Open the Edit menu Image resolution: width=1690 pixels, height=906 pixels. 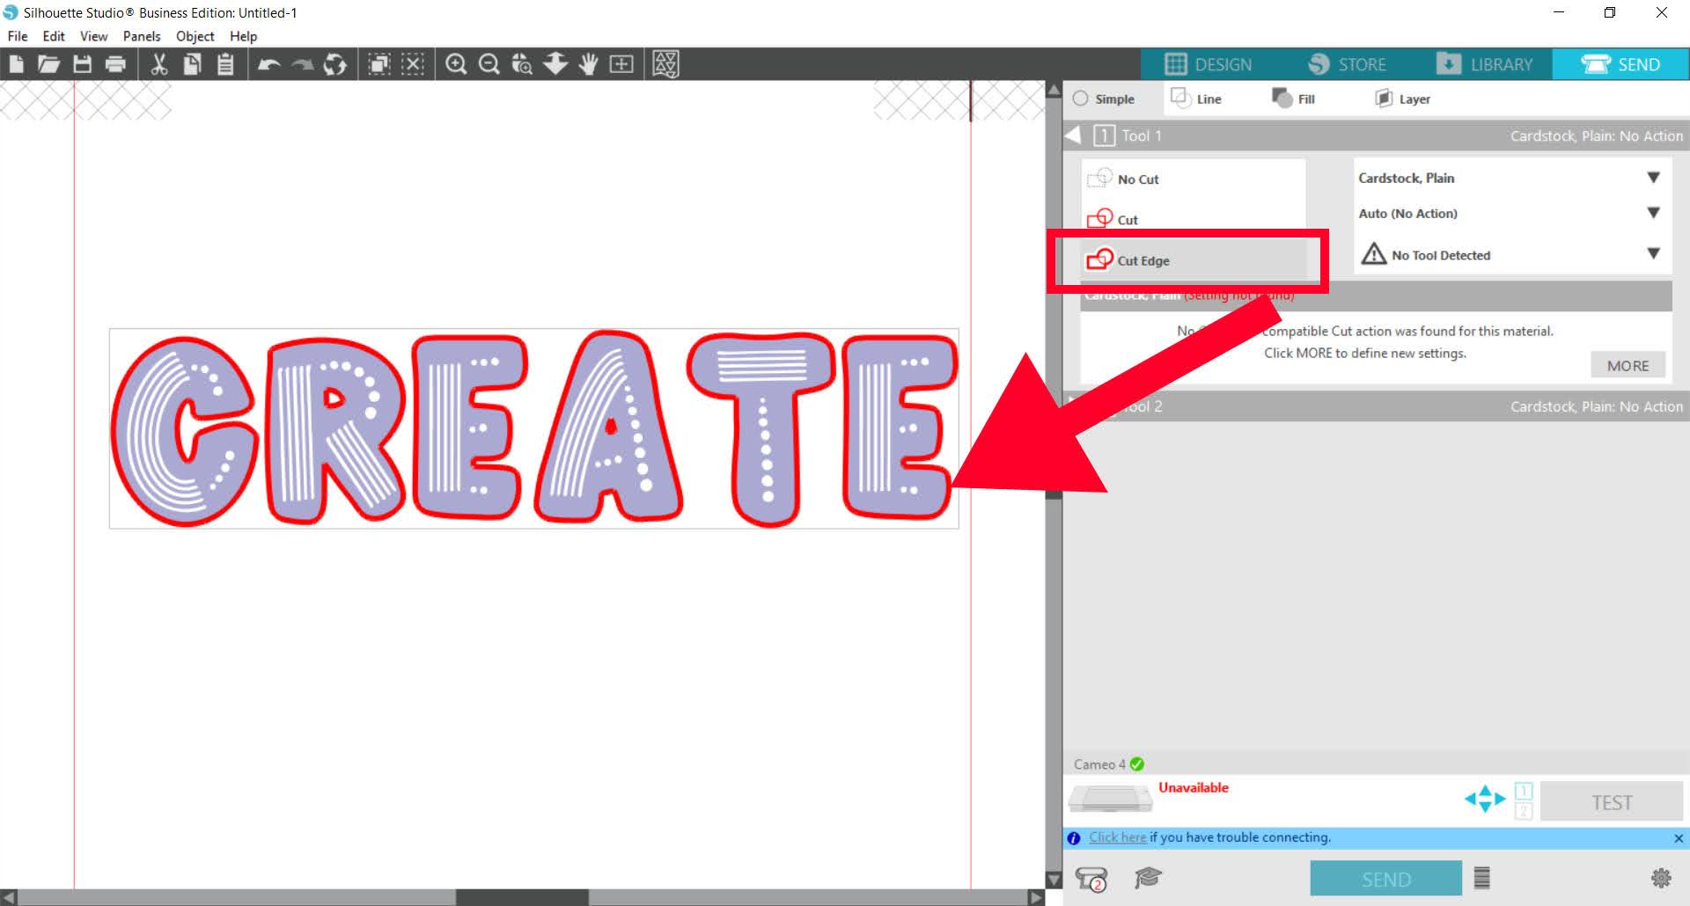54,36
